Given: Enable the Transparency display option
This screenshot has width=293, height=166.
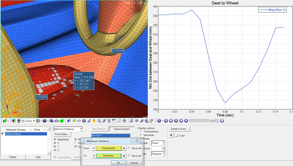Looking at the screenshot, I should point(141,131).
